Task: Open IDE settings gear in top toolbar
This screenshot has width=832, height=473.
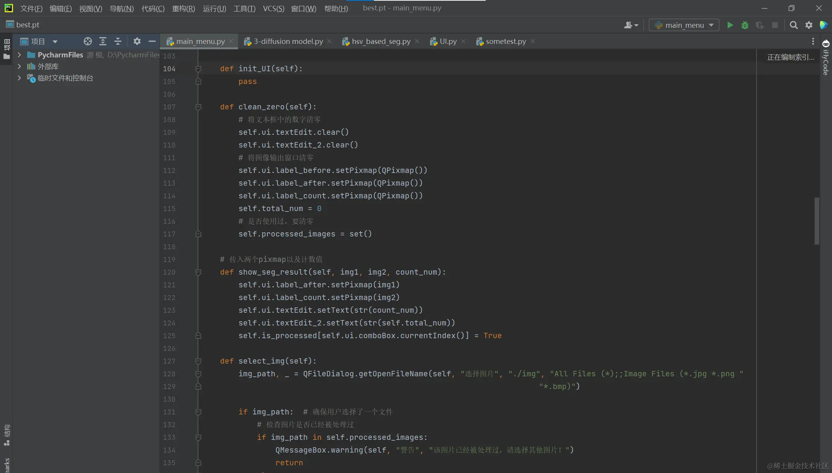Action: tap(809, 25)
